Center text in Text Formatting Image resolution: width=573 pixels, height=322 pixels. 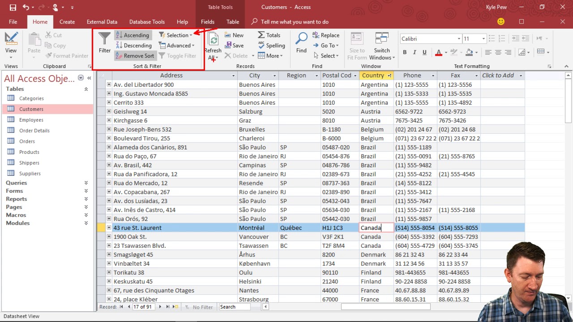tap(498, 52)
